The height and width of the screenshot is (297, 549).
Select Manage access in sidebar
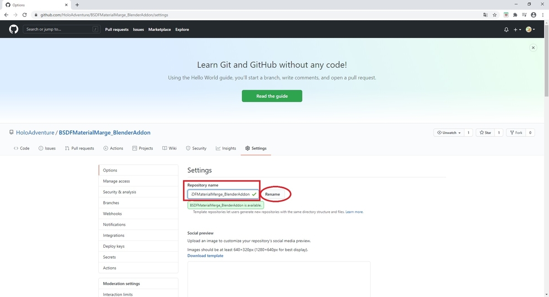coord(138,181)
